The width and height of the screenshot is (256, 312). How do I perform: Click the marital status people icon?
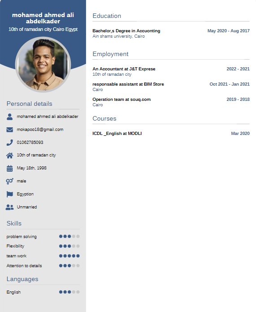click(x=9, y=207)
